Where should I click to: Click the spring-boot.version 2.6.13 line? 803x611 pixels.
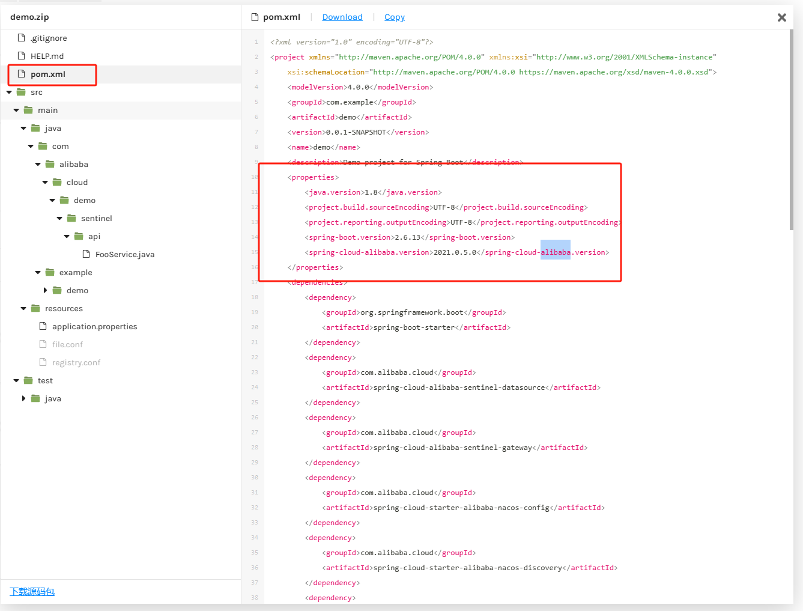410,237
